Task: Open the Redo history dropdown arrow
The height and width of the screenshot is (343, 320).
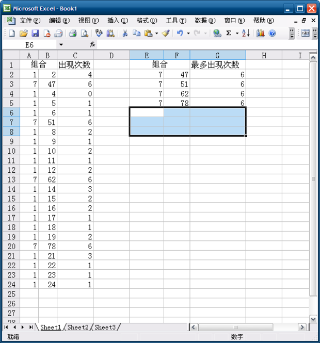Action: (x=205, y=33)
